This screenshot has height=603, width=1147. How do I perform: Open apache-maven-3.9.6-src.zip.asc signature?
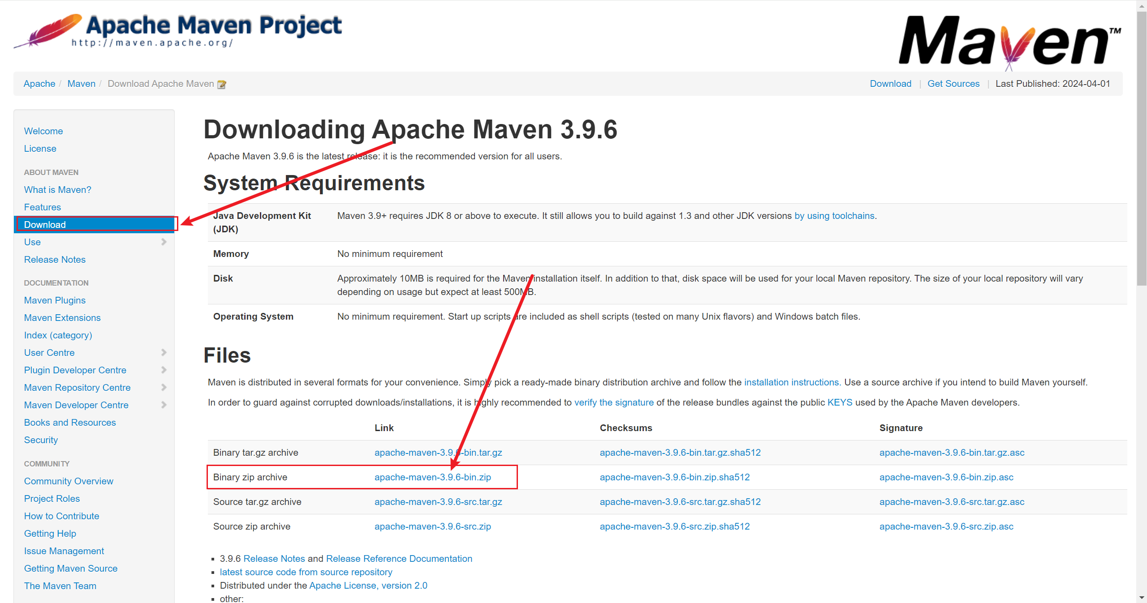coord(946,526)
